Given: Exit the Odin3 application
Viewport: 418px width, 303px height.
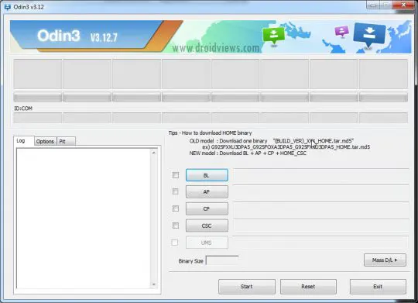Looking at the screenshot, I should coord(378,287).
